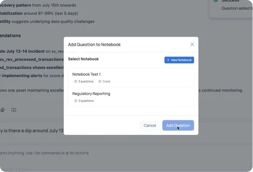The width and height of the screenshot is (253, 172).
Task: Click the play icon beside '1 runs'
Action: 100,81
